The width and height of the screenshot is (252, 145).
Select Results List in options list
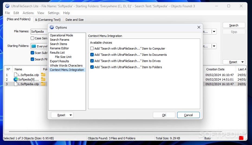click(x=57, y=53)
